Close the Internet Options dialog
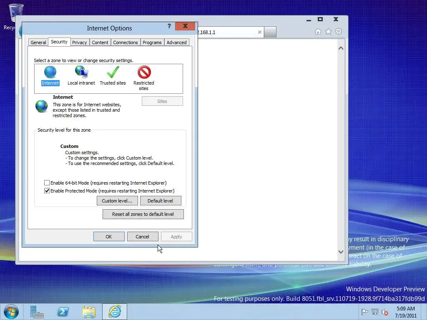Viewport: 427px width, 320px height. pos(185,26)
